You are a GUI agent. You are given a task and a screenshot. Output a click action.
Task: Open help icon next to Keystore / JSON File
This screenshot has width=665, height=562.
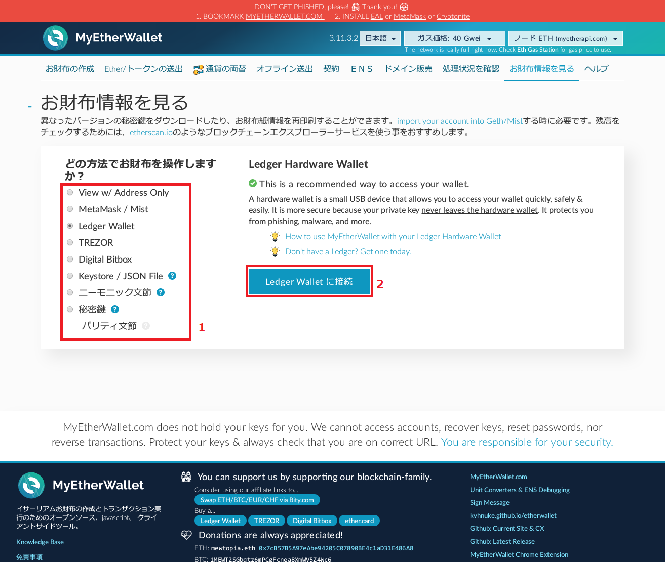(172, 276)
